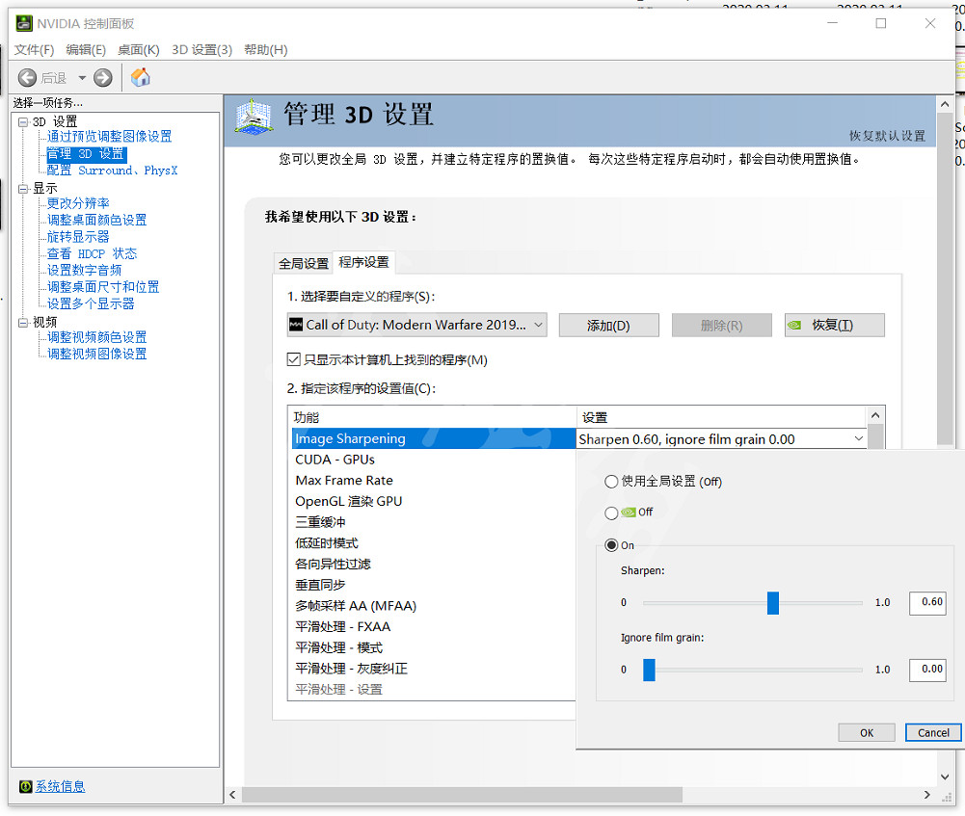Click the 添加 button
The image size is (965, 816).
(608, 326)
